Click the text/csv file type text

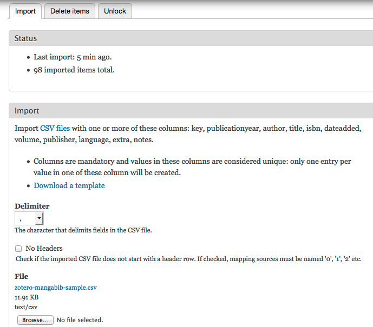26,307
